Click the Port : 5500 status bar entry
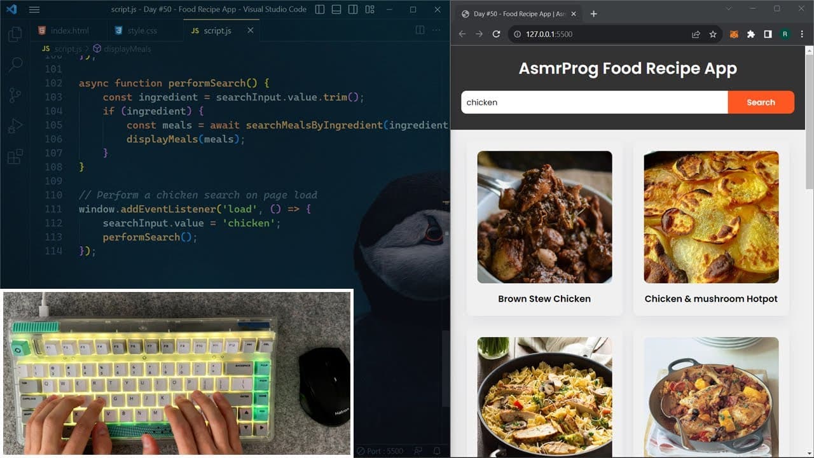814x458 pixels. point(380,451)
